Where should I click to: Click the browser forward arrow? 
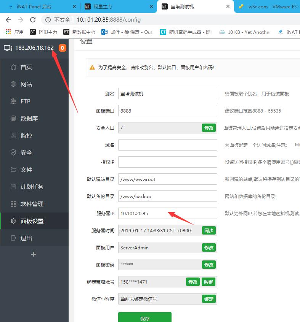coord(21,20)
